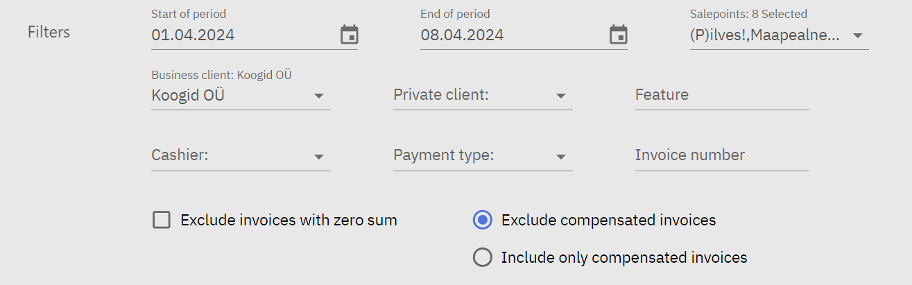
Task: Open the Business client dropdown arrow
Action: [319, 96]
